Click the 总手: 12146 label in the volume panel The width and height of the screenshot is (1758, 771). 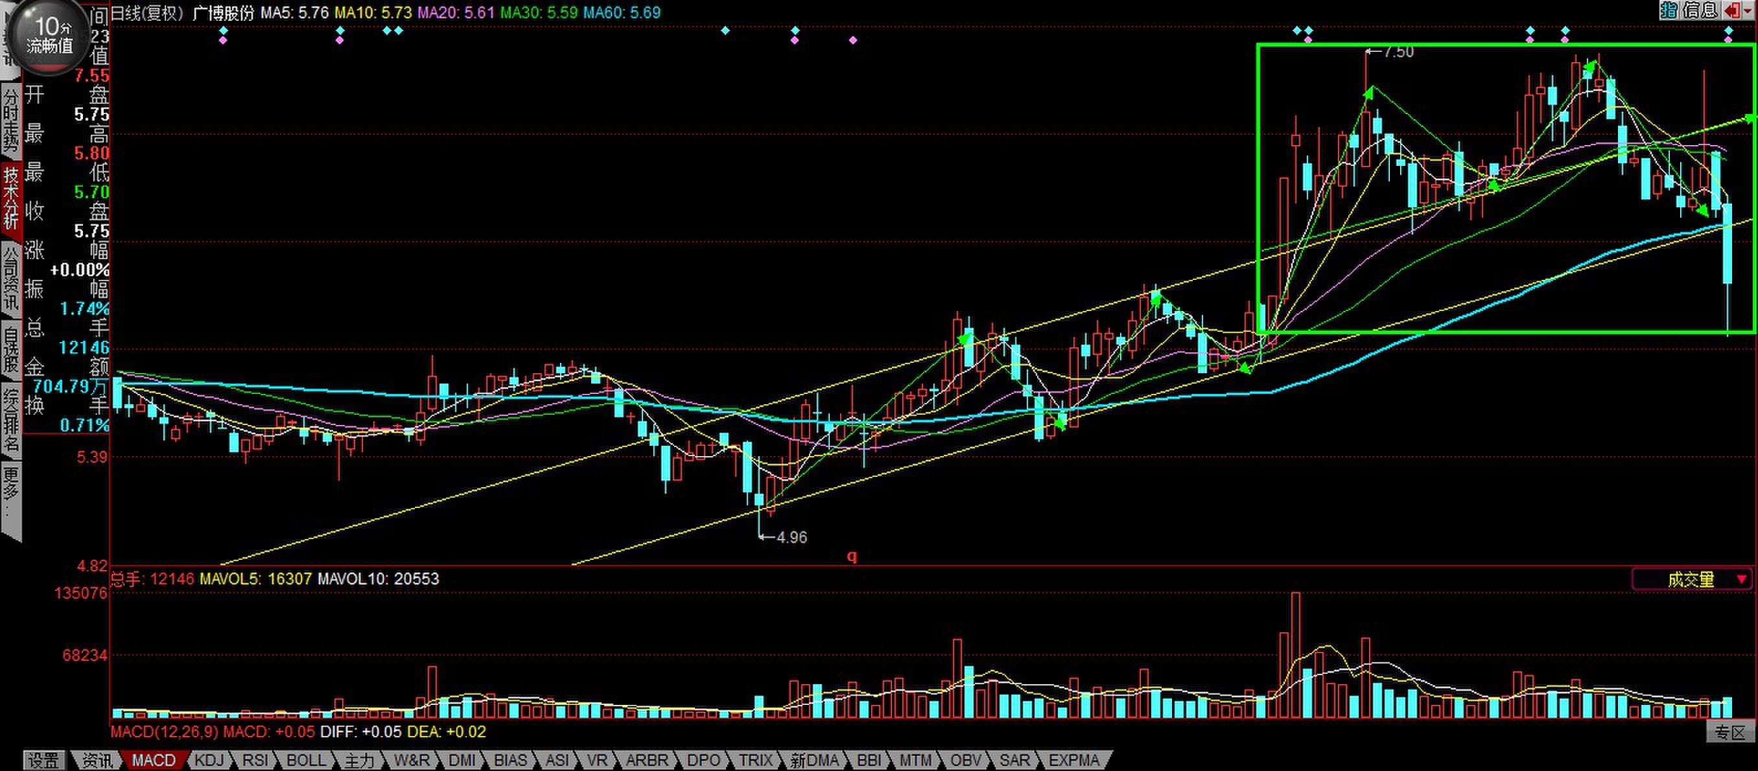(x=153, y=579)
